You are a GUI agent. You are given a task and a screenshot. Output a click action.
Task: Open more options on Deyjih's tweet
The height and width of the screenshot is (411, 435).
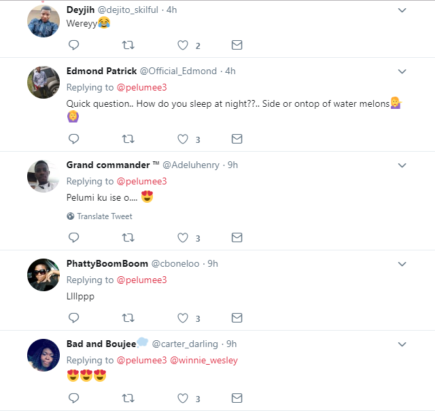[x=402, y=10]
